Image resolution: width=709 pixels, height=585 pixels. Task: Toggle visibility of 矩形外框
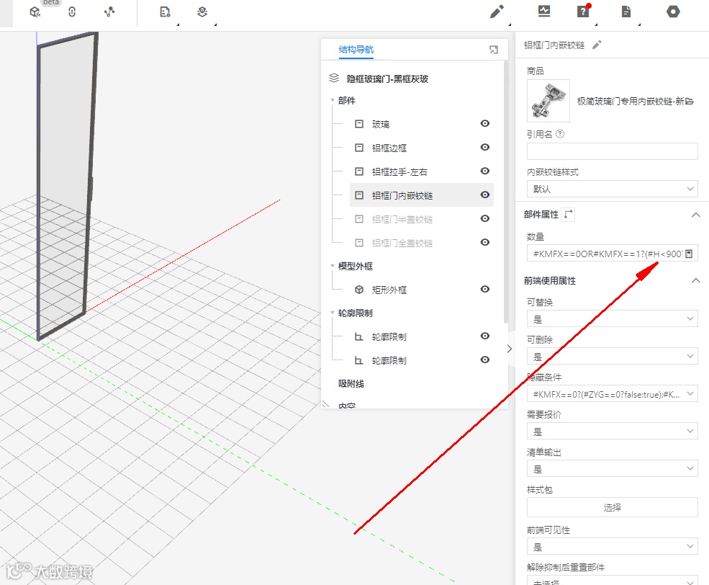(x=484, y=289)
